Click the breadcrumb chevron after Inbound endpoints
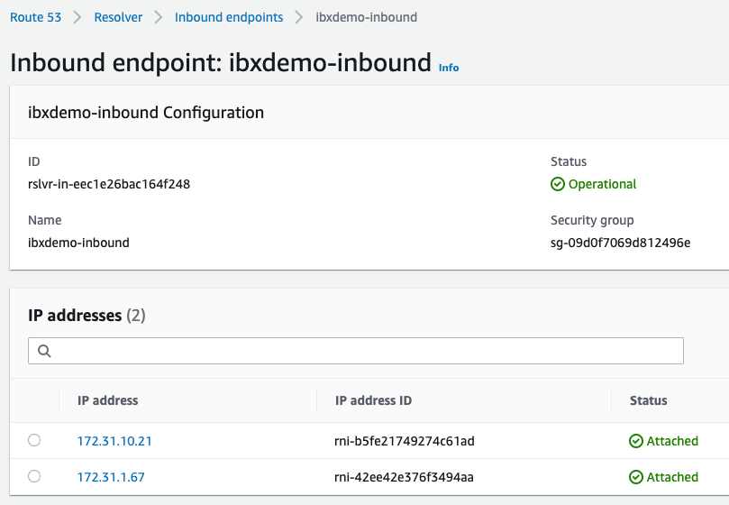The width and height of the screenshot is (729, 505). click(x=299, y=17)
